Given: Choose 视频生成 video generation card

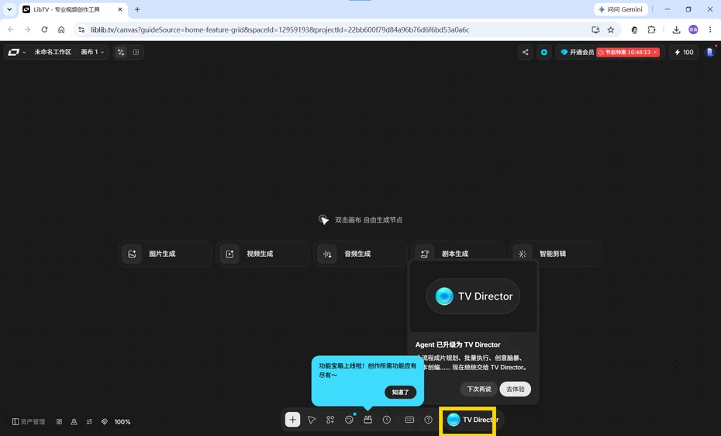Looking at the screenshot, I should [263, 254].
